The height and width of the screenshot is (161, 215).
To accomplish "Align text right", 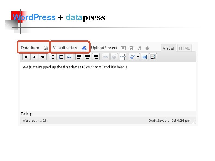I will click(x=96, y=57).
